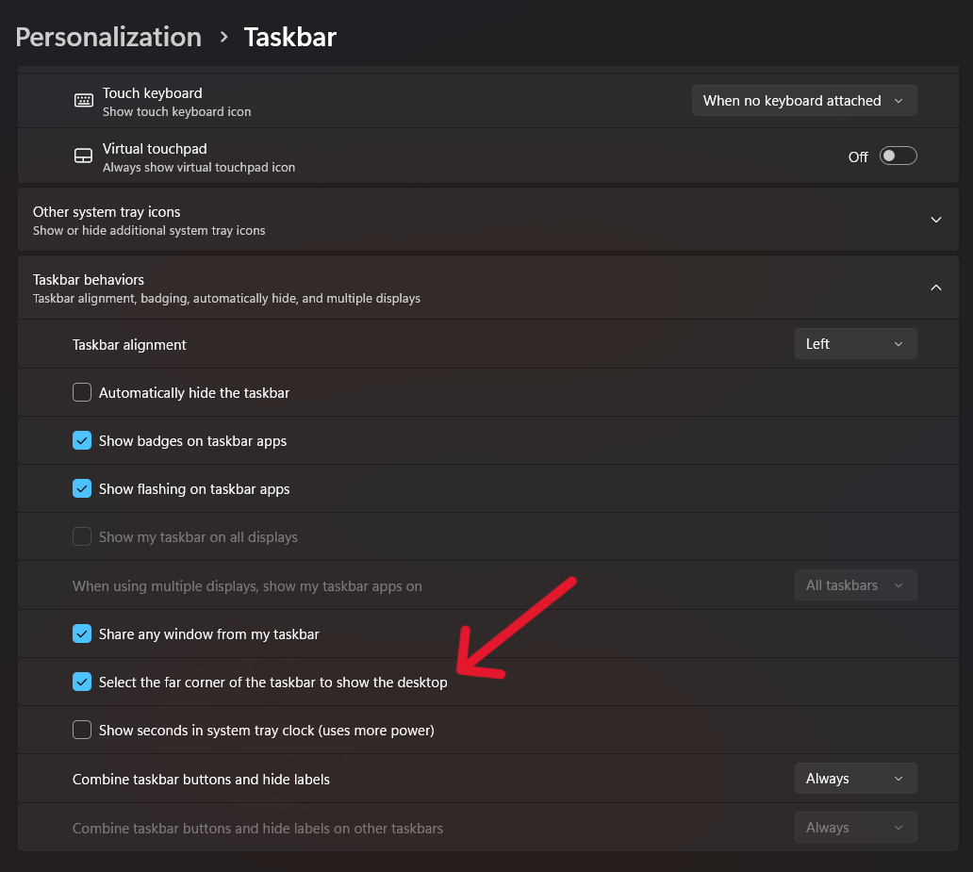973x872 pixels.
Task: Click the Off label beside touchpad switch
Action: pos(858,157)
